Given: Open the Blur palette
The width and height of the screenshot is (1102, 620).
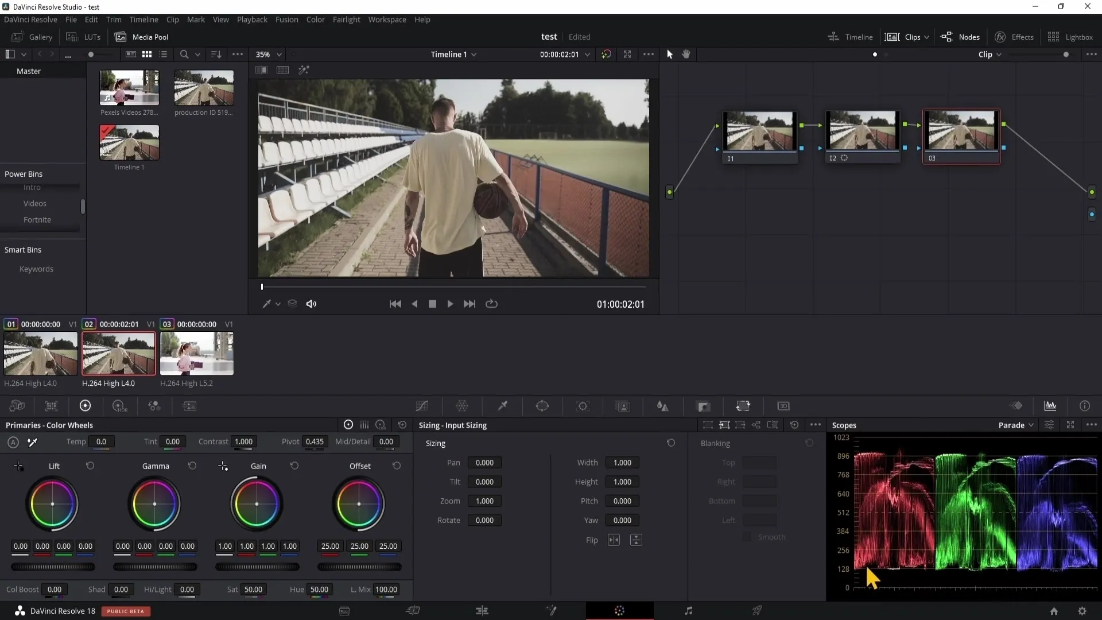Looking at the screenshot, I should (663, 406).
